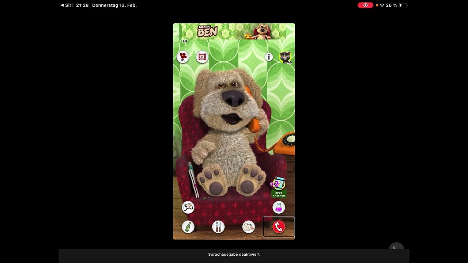The image size is (468, 263).
Task: Open the chemistry flask lab icon
Action: 279,207
